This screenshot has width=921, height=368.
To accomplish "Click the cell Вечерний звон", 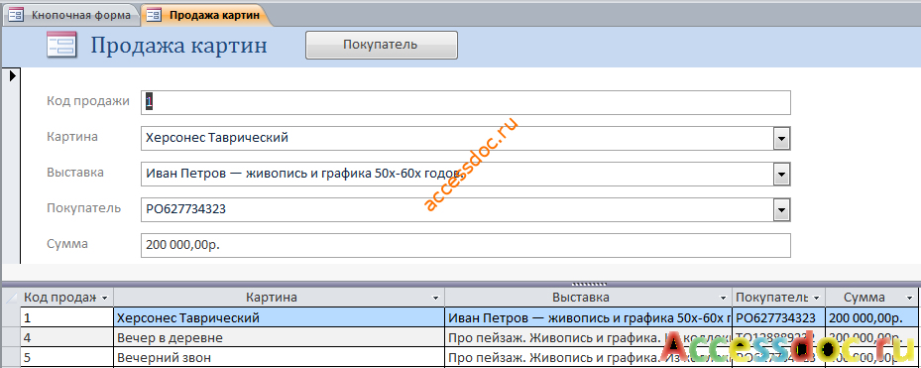I will (x=279, y=357).
